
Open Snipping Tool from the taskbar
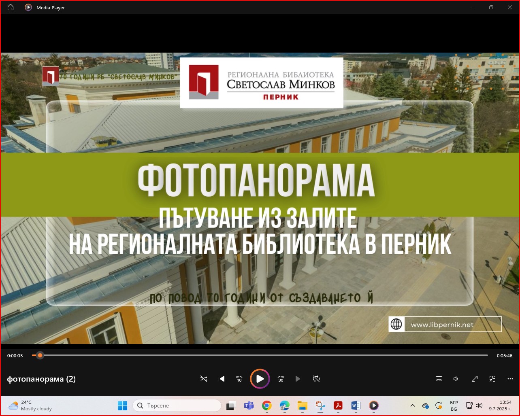coord(320,405)
